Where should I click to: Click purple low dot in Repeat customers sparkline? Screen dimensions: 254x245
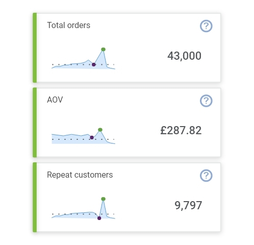pyautogui.click(x=99, y=218)
